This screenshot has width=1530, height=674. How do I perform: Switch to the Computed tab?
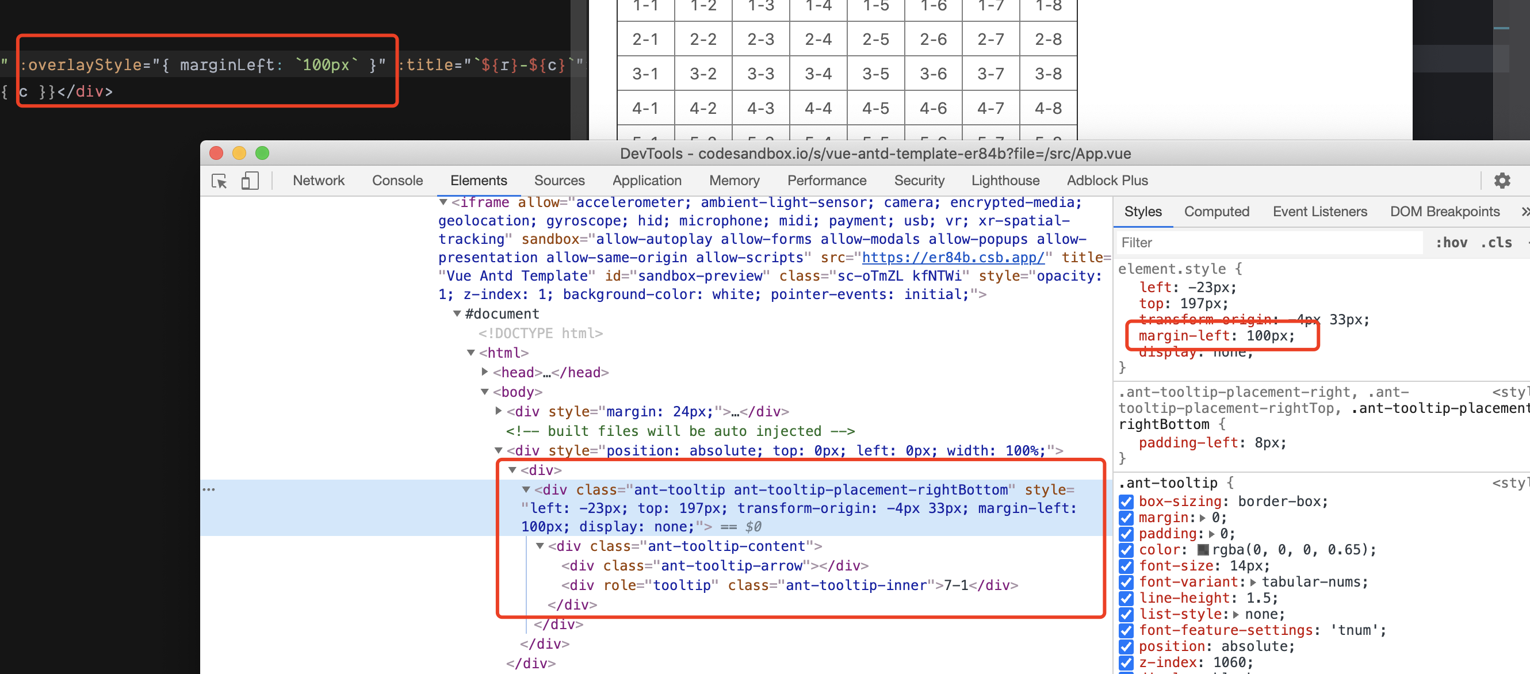[x=1217, y=212]
